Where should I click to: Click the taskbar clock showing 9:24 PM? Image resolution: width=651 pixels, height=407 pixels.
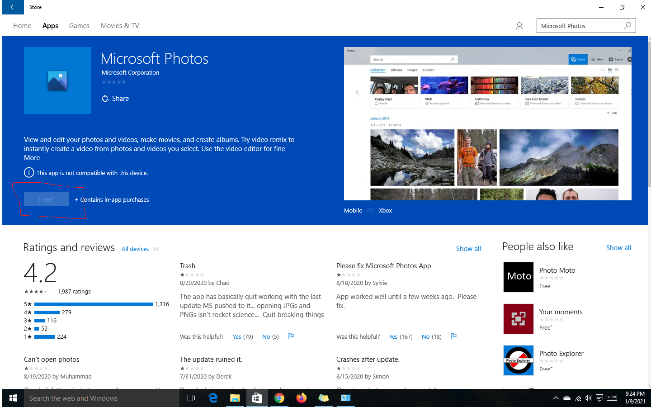[635, 398]
